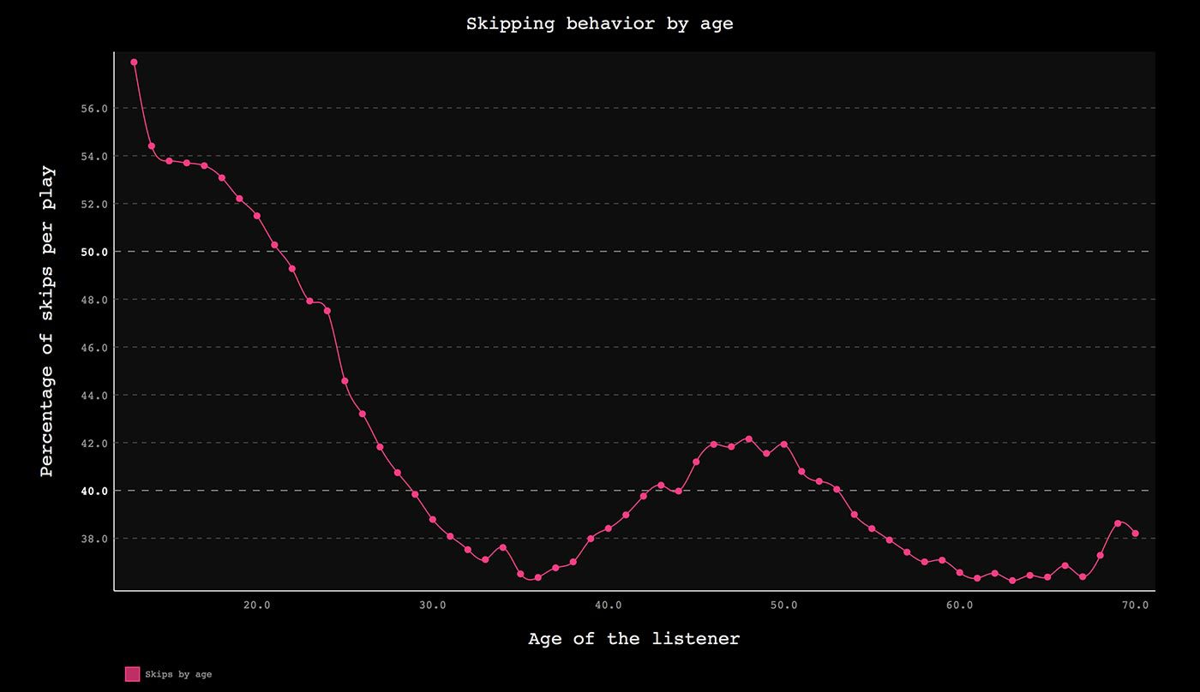Select the data point at age 20
Screen dimensions: 1200x692
tap(257, 216)
